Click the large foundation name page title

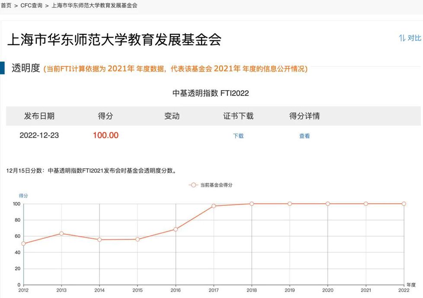click(x=114, y=39)
